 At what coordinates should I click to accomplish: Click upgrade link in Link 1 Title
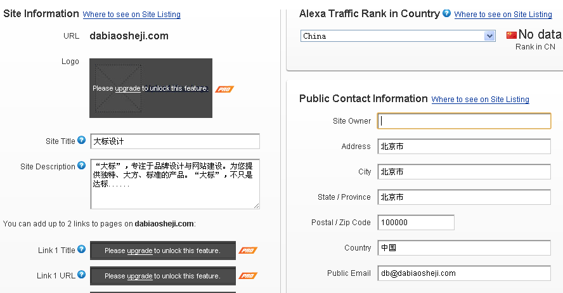click(x=139, y=251)
